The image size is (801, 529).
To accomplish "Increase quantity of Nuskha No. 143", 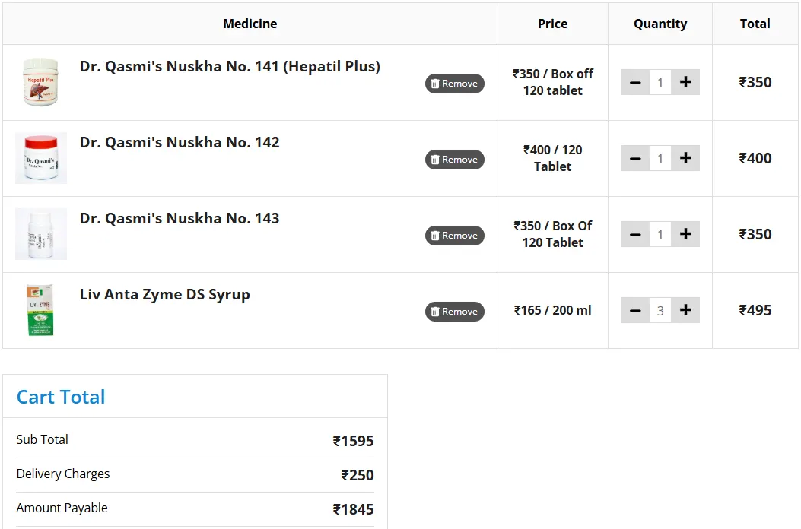I will [x=685, y=234].
